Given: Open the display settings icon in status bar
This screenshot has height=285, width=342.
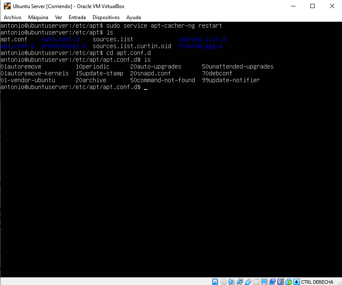Looking at the screenshot, I should pyautogui.click(x=264, y=282).
